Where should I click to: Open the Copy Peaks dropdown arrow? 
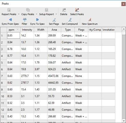[x=36, y=14]
